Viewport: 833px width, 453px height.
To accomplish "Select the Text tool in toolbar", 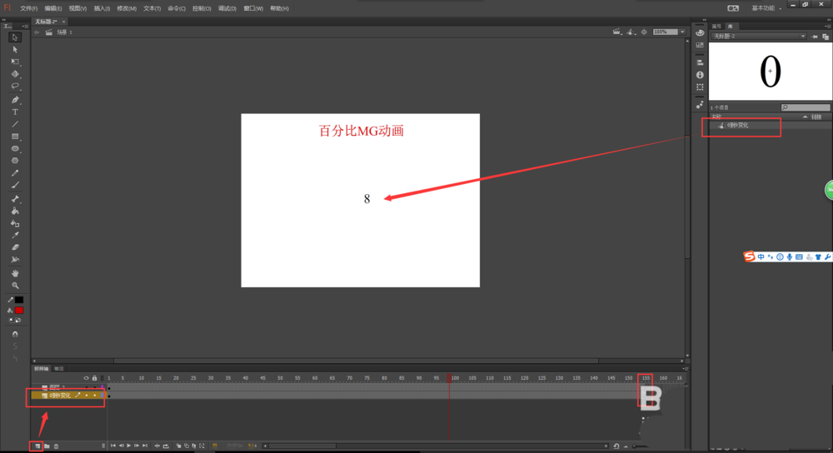I will (15, 112).
